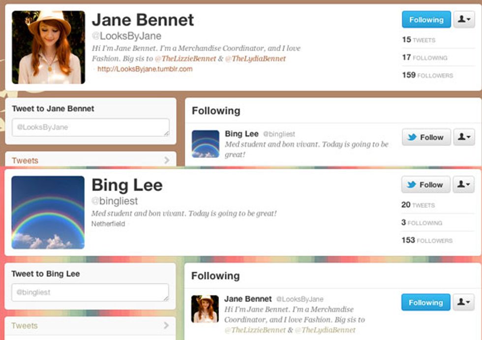Unfollow Jane Bennet via the header Following button
482x340 pixels.
point(426,19)
